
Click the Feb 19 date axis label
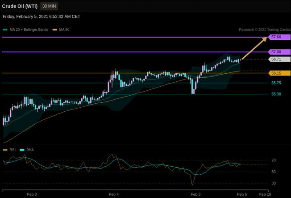[x=265, y=194]
